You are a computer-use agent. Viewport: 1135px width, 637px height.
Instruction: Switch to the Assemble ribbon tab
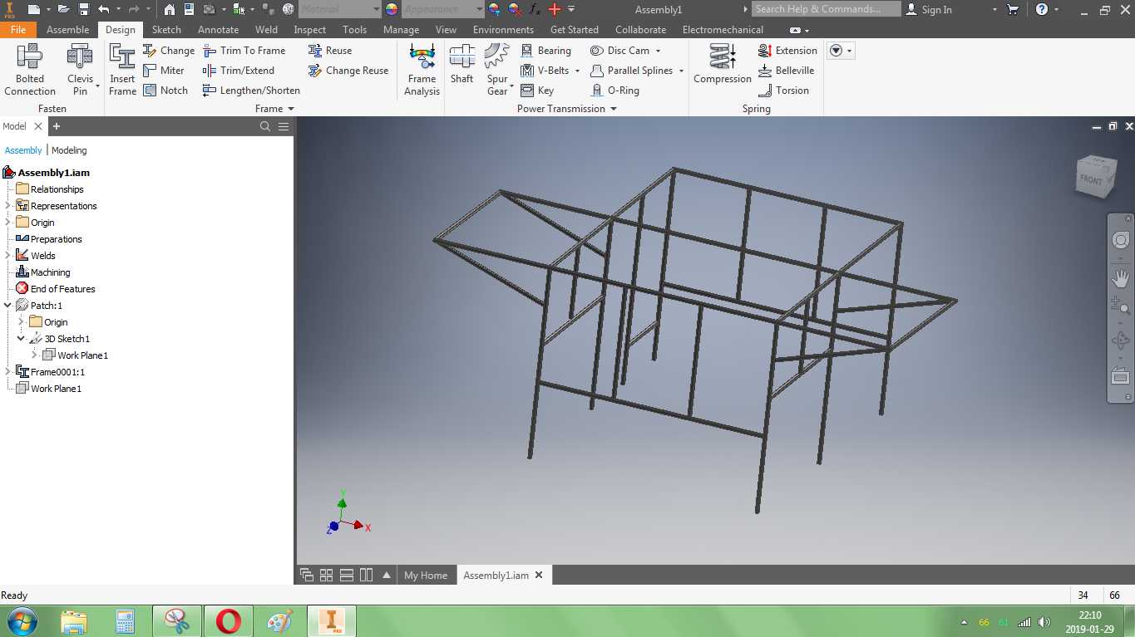(x=68, y=29)
